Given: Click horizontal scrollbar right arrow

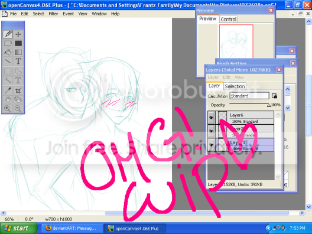Looking at the screenshot, I should (302, 213).
